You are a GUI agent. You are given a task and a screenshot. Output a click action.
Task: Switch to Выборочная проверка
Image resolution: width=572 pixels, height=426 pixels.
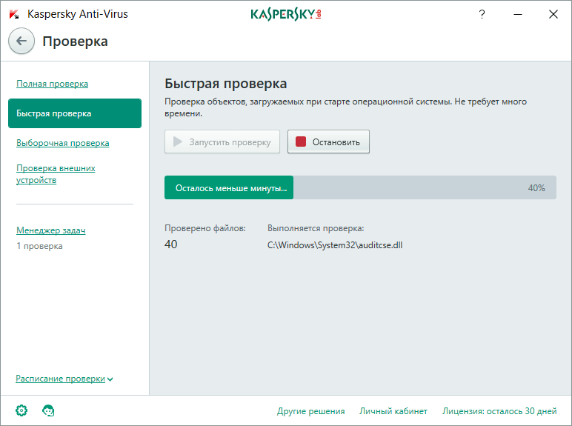click(x=63, y=143)
